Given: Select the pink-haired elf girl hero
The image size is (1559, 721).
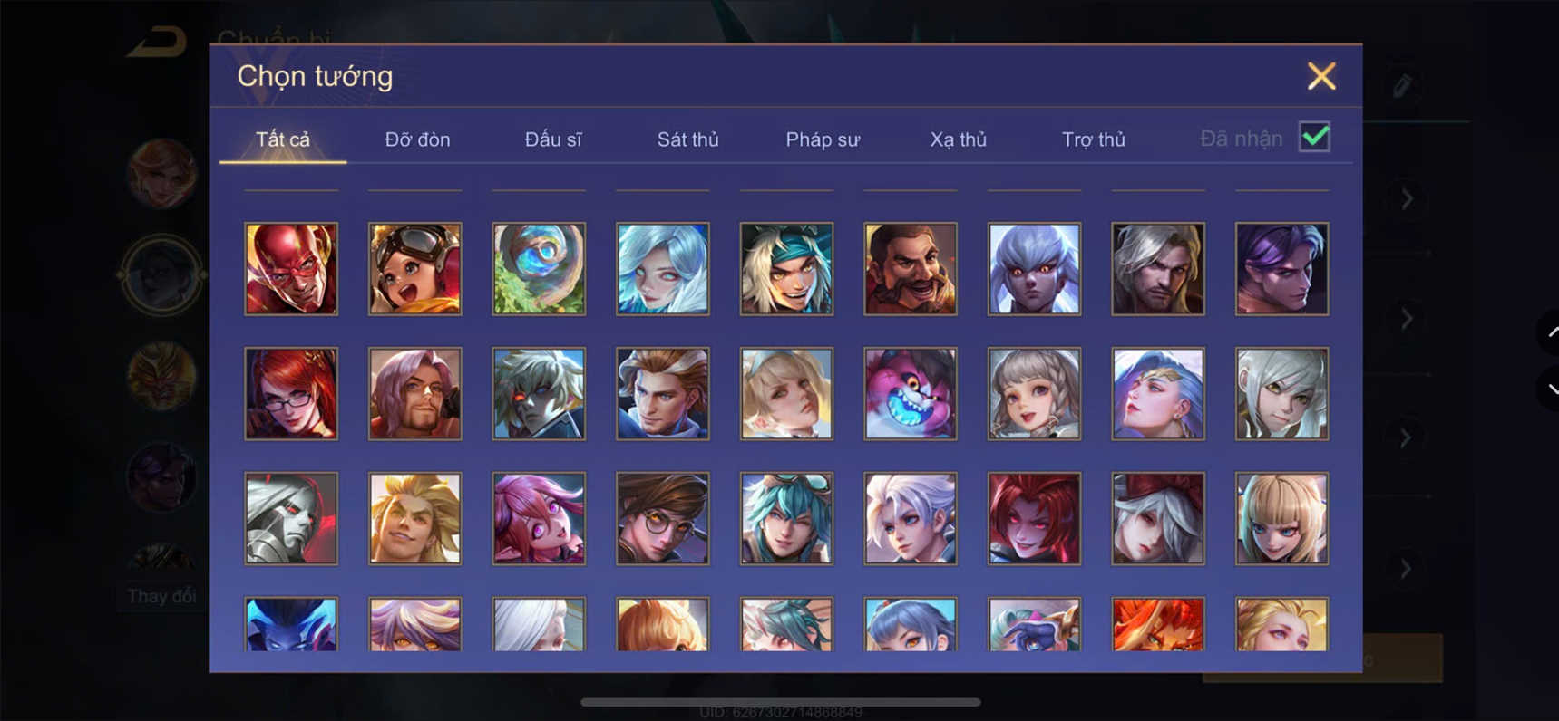Looking at the screenshot, I should coord(539,518).
